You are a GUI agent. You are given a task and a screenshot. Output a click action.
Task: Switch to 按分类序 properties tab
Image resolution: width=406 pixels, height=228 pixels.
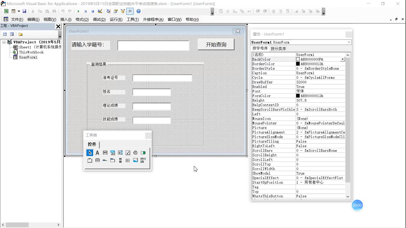[278, 49]
